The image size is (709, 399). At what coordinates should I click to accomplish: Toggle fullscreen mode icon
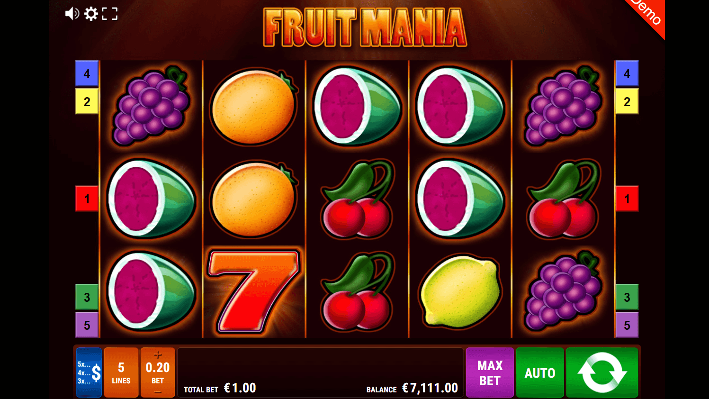(110, 14)
